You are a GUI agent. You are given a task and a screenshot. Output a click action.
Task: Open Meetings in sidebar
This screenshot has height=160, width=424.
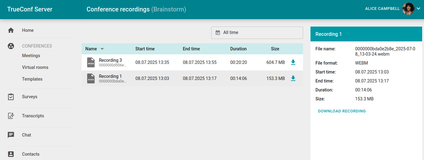coord(31,56)
